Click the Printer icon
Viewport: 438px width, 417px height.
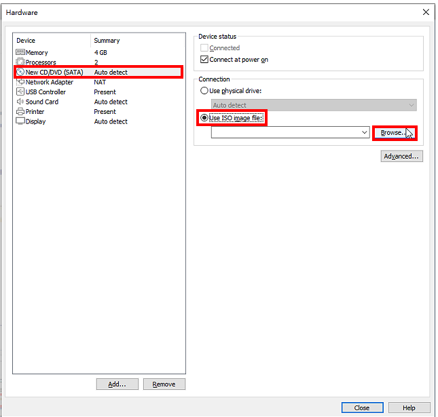20,112
